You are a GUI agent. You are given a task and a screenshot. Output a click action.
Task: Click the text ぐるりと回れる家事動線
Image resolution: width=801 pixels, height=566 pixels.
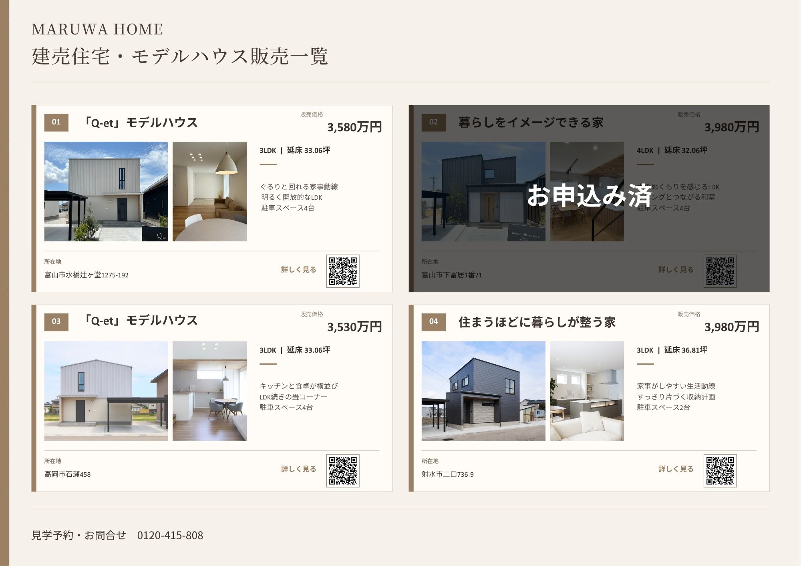point(299,187)
